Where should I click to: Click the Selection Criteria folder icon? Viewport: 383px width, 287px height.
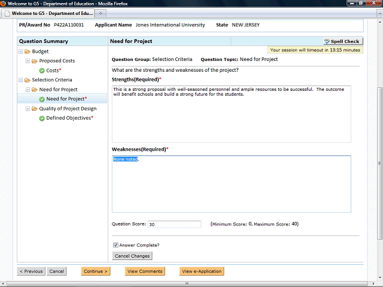click(28, 80)
